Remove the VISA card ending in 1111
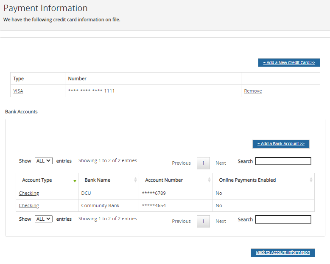Image resolution: width=330 pixels, height=264 pixels. tap(253, 91)
